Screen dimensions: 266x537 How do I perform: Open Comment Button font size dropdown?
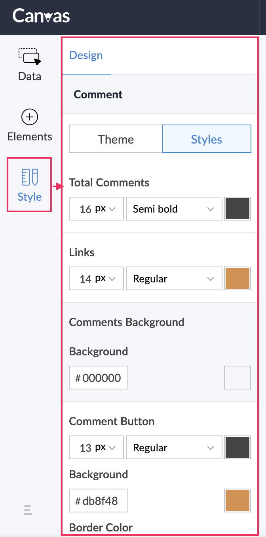(97, 448)
